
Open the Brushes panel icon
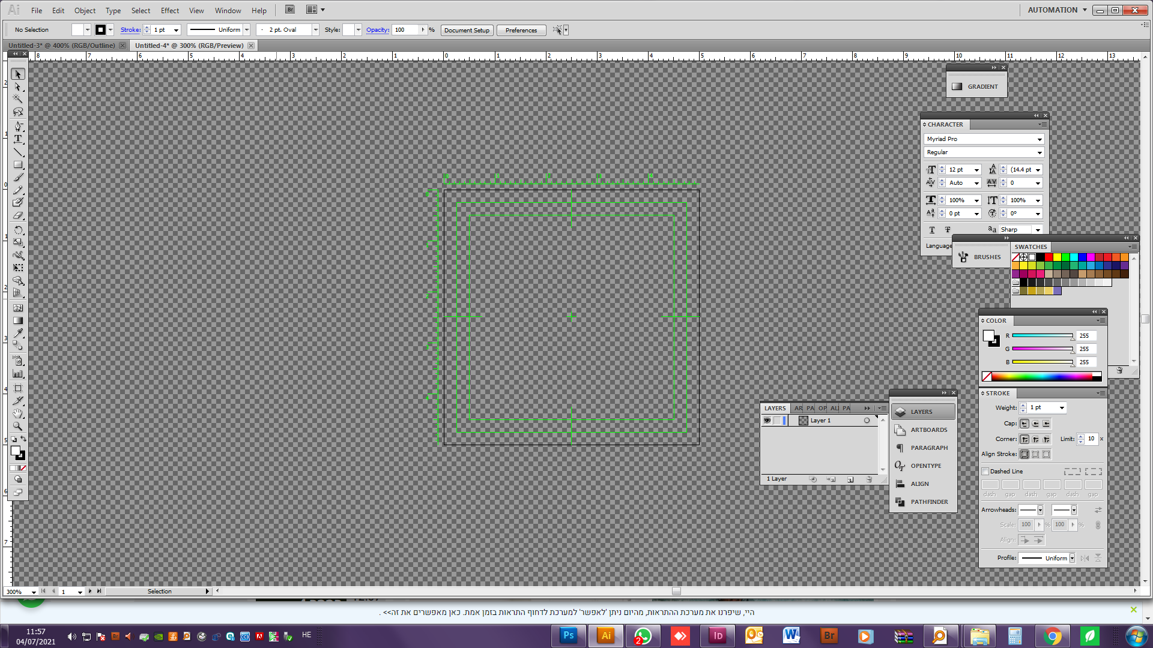coord(963,257)
